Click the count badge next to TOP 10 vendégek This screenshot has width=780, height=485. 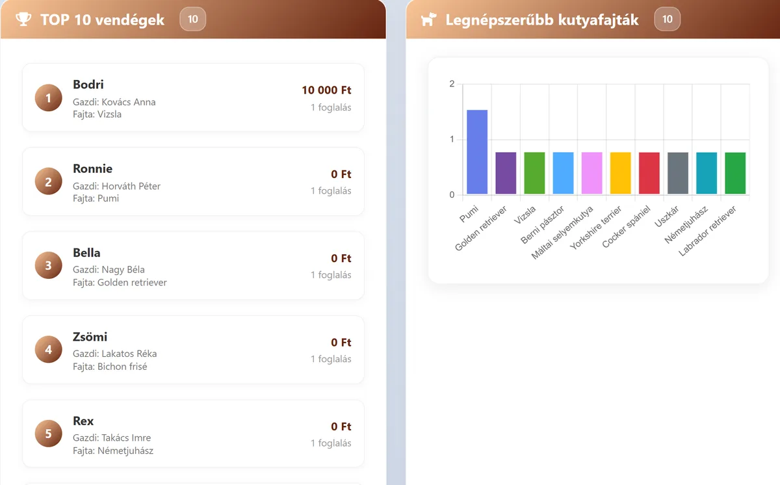point(193,20)
